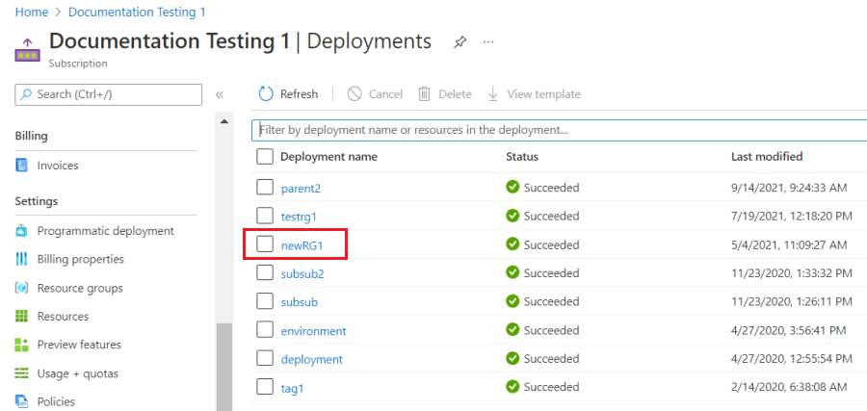Click the Refresh icon in the toolbar
This screenshot has width=867, height=411.
click(x=266, y=94)
